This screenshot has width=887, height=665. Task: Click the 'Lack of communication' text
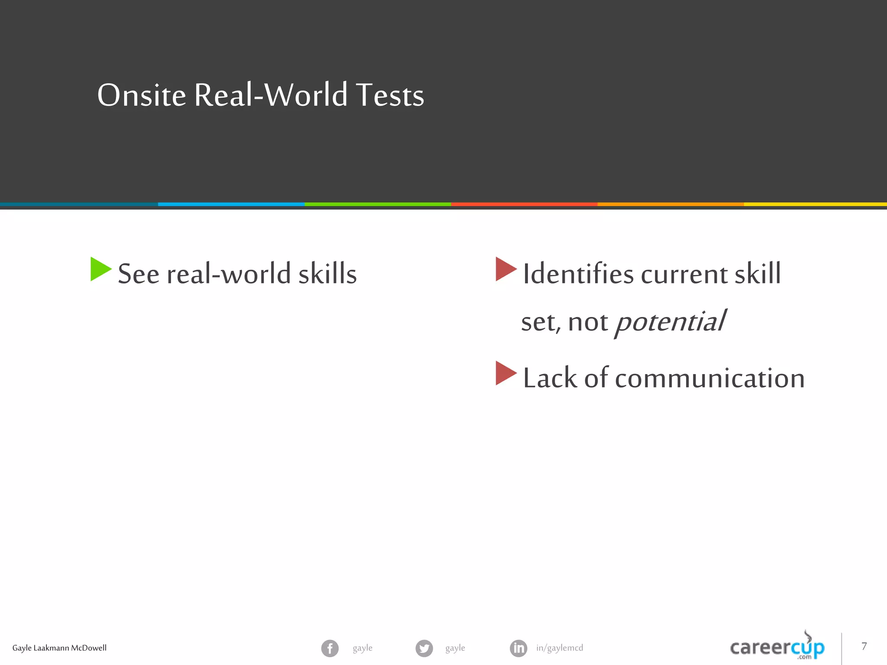point(664,378)
